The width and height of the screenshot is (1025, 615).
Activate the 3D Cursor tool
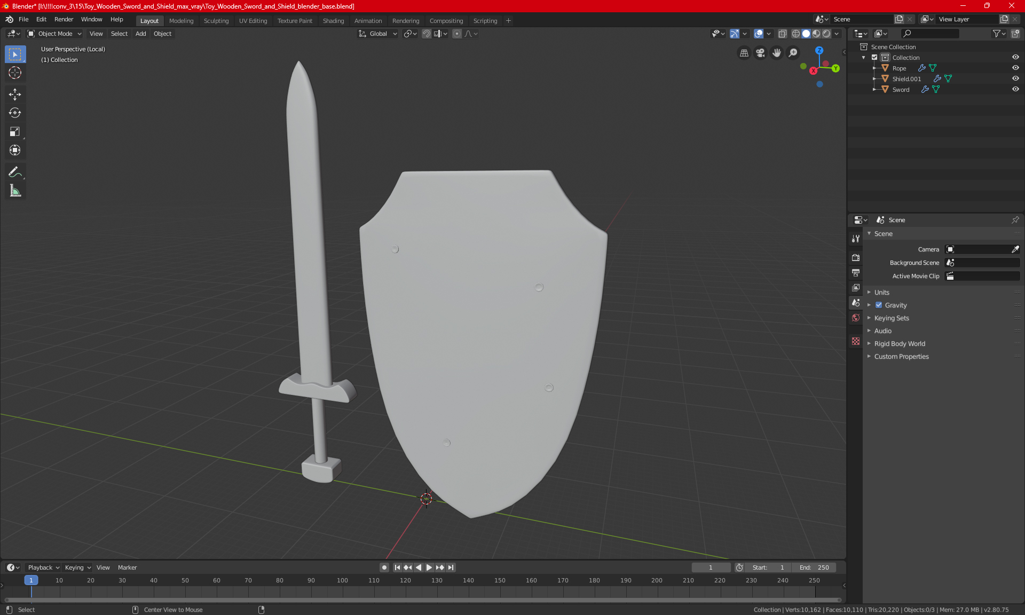coord(15,73)
